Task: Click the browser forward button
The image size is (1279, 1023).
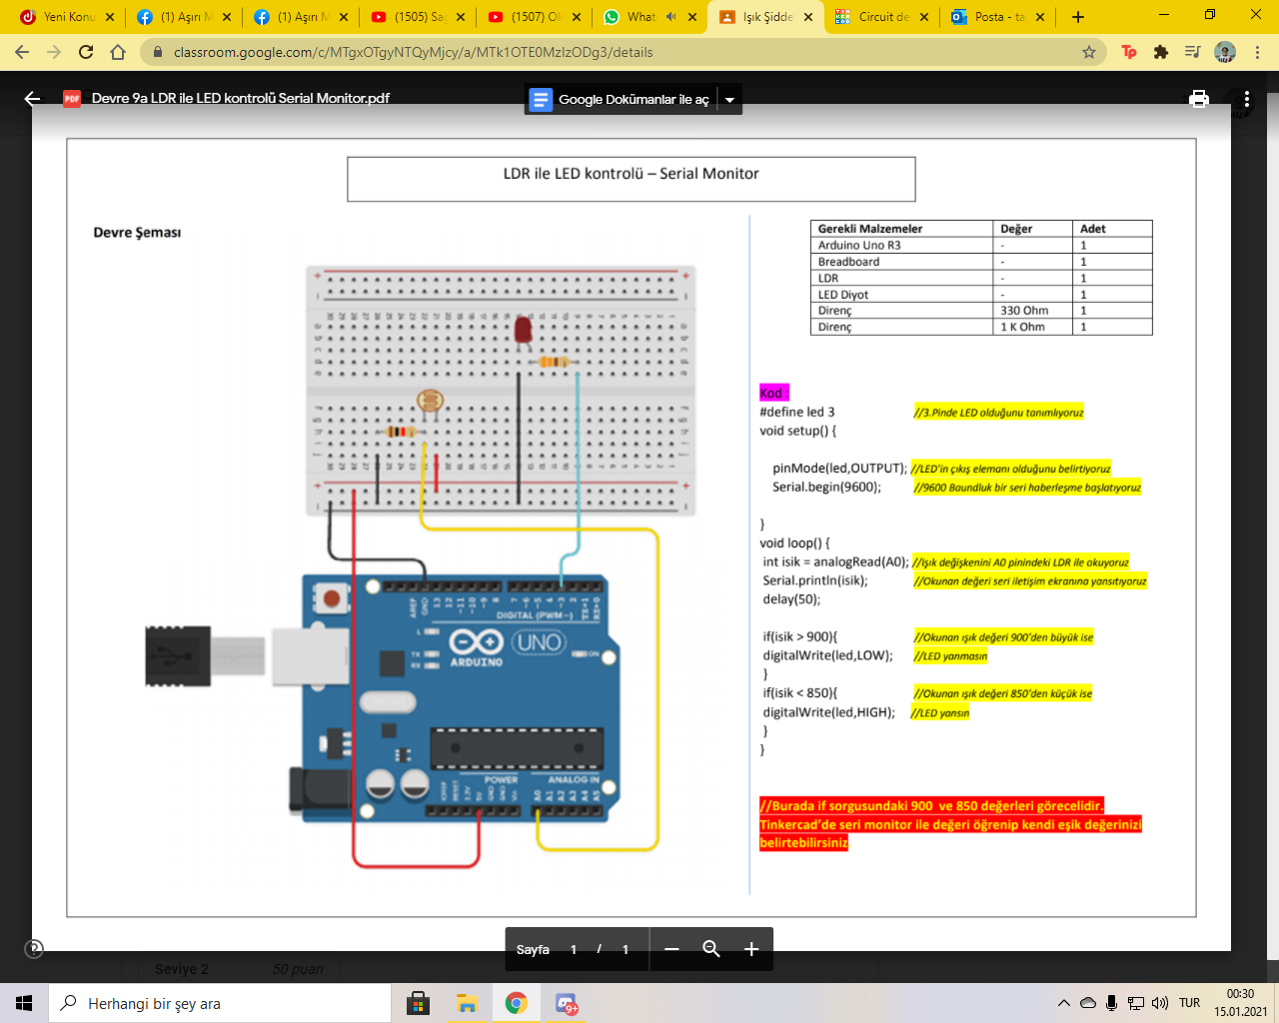Action: [x=54, y=52]
